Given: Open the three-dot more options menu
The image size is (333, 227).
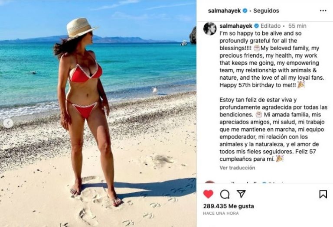Looking at the screenshot, I should pyautogui.click(x=323, y=10).
